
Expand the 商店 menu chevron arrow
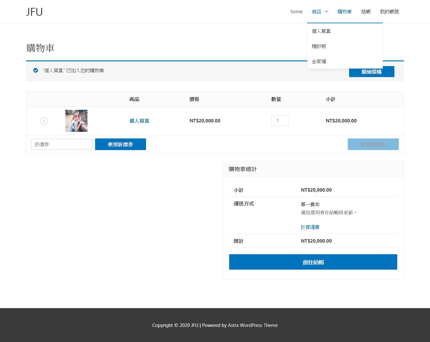tap(326, 12)
